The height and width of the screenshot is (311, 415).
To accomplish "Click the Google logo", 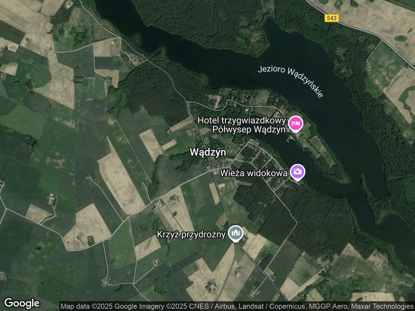I will 22,303.
